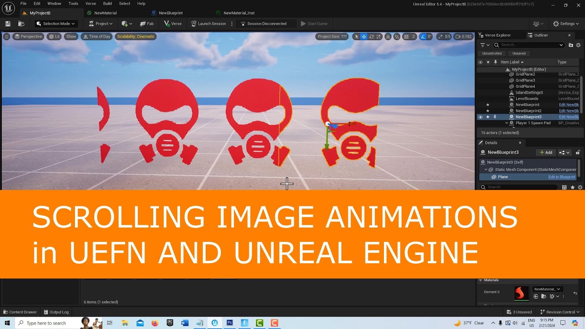Open the Build menu
The height and width of the screenshot is (329, 585).
click(107, 4)
